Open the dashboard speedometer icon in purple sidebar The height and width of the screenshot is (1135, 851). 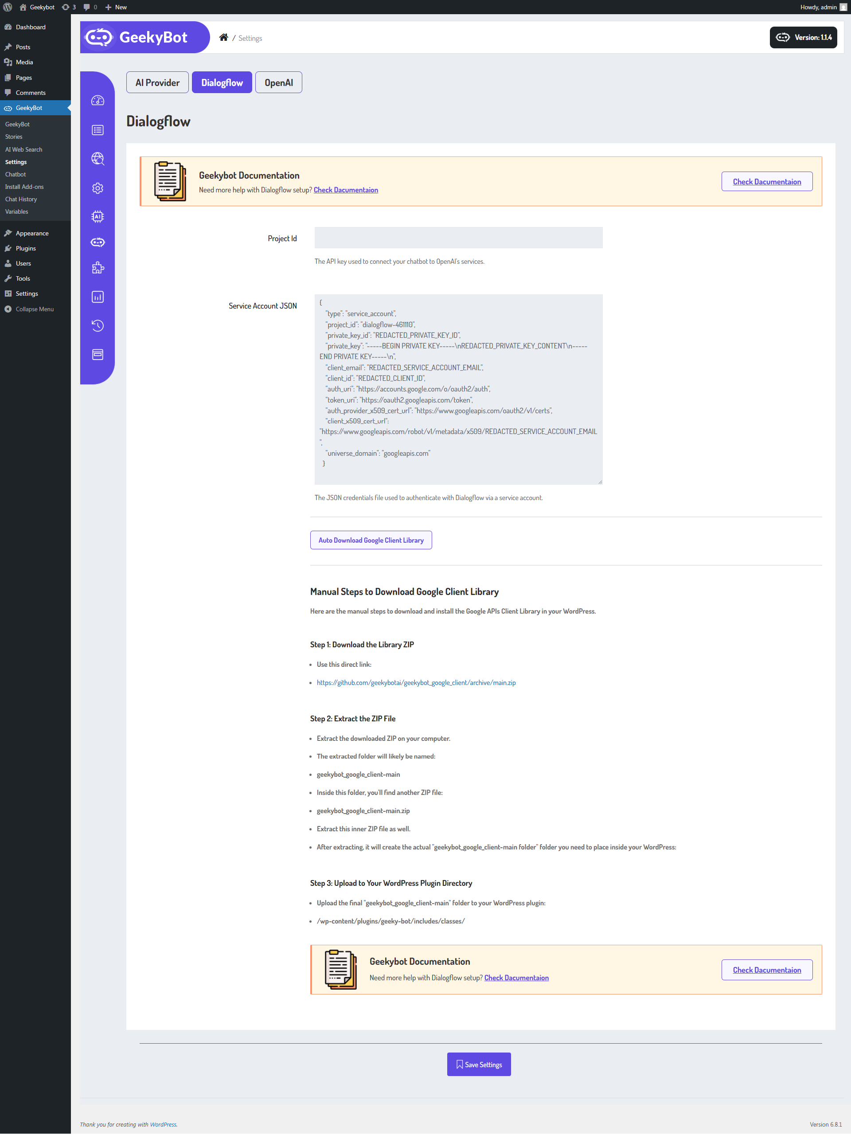(x=98, y=101)
